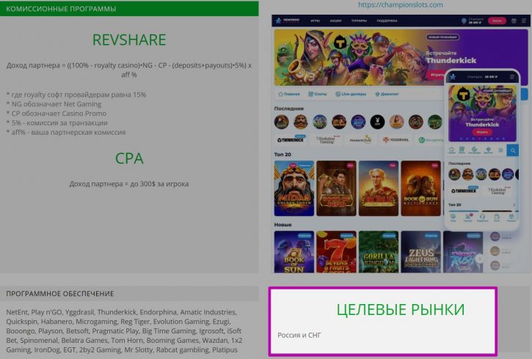
Task: Open the ИГРЫ menu item
Action: click(316, 21)
